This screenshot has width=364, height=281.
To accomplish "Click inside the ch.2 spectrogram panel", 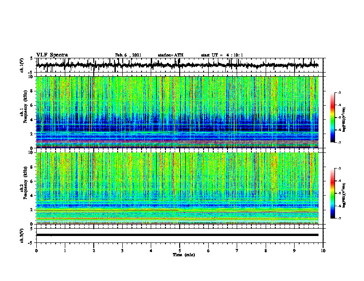I will click(x=177, y=188).
